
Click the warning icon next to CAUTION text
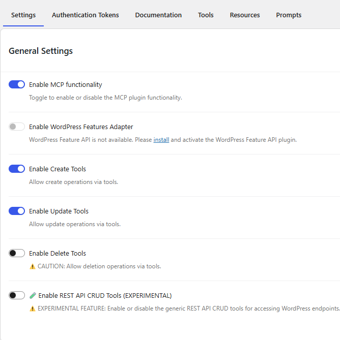click(x=33, y=266)
